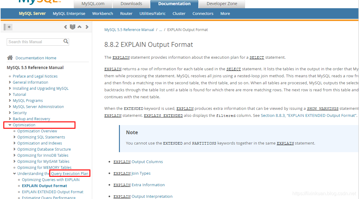Open General Information link

[x=30, y=82]
